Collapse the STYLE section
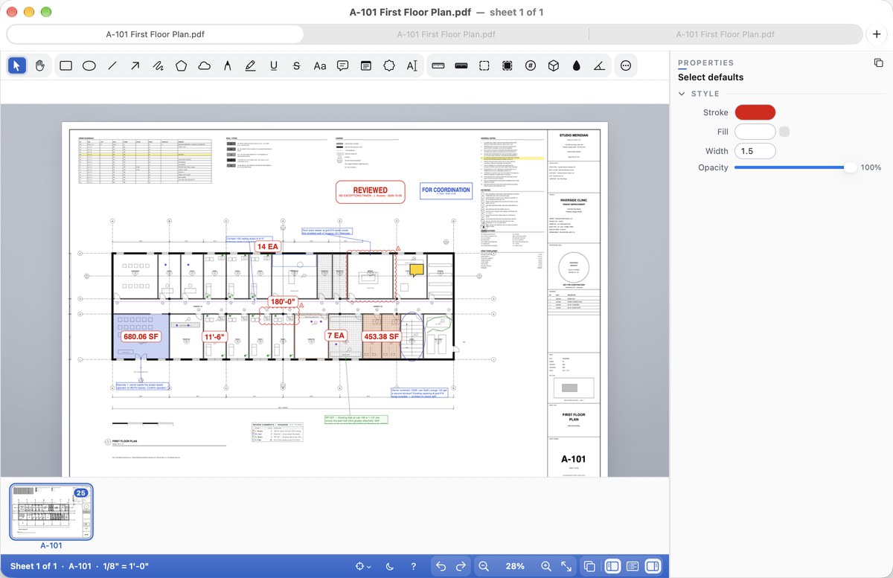The width and height of the screenshot is (893, 578). pyautogui.click(x=682, y=94)
